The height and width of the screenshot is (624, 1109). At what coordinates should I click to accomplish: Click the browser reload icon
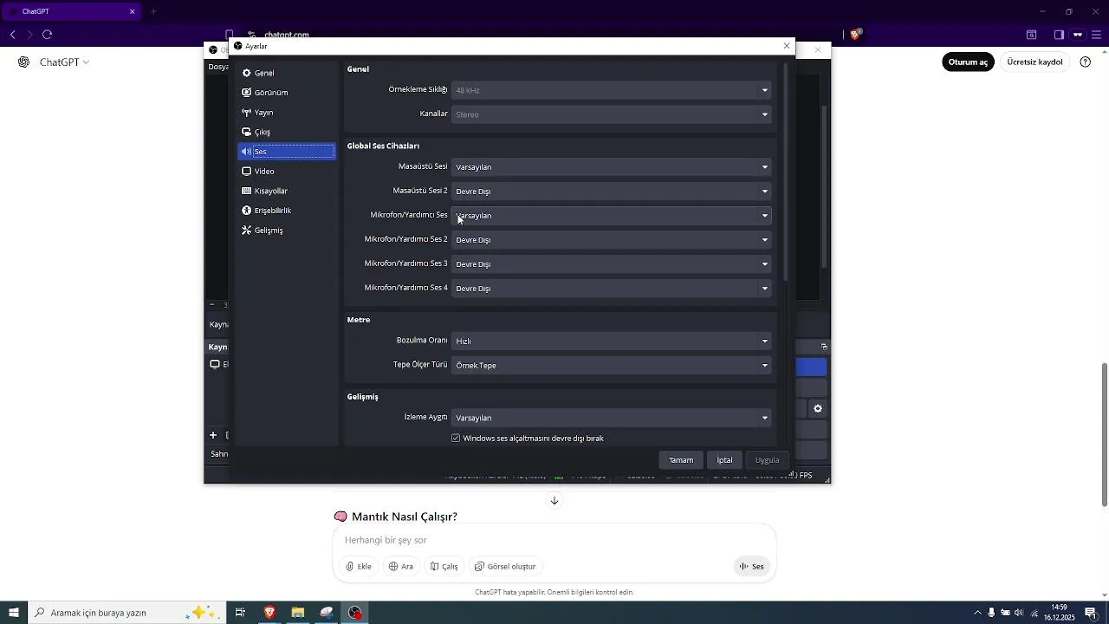(47, 35)
